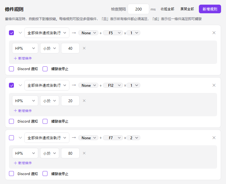Focus the threshold field showing 20

70,101
